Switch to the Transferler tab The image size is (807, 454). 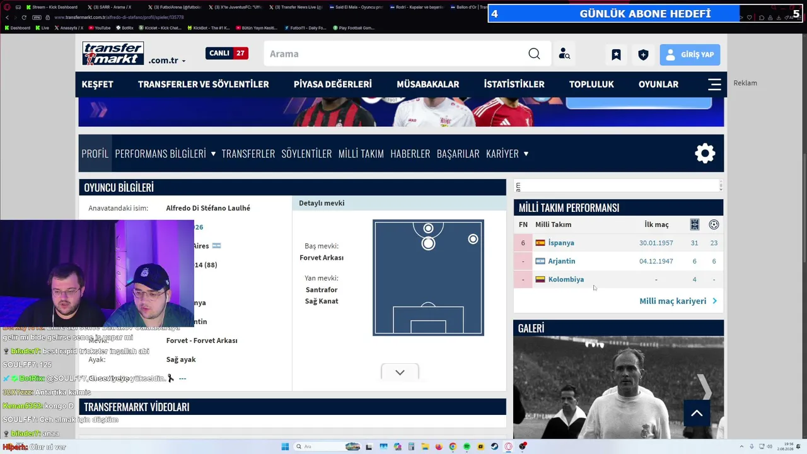coord(248,153)
